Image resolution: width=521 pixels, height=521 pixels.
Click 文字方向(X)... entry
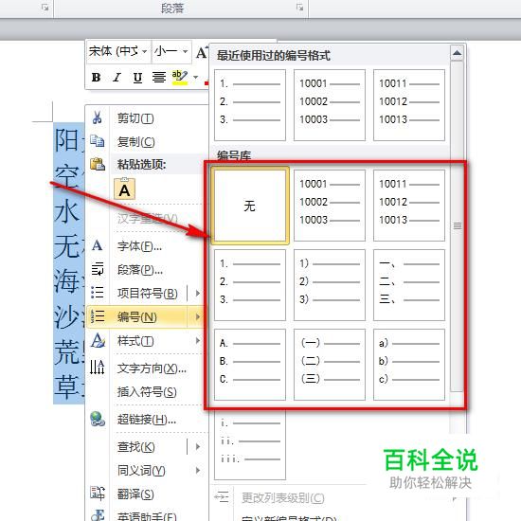pyautogui.click(x=152, y=368)
